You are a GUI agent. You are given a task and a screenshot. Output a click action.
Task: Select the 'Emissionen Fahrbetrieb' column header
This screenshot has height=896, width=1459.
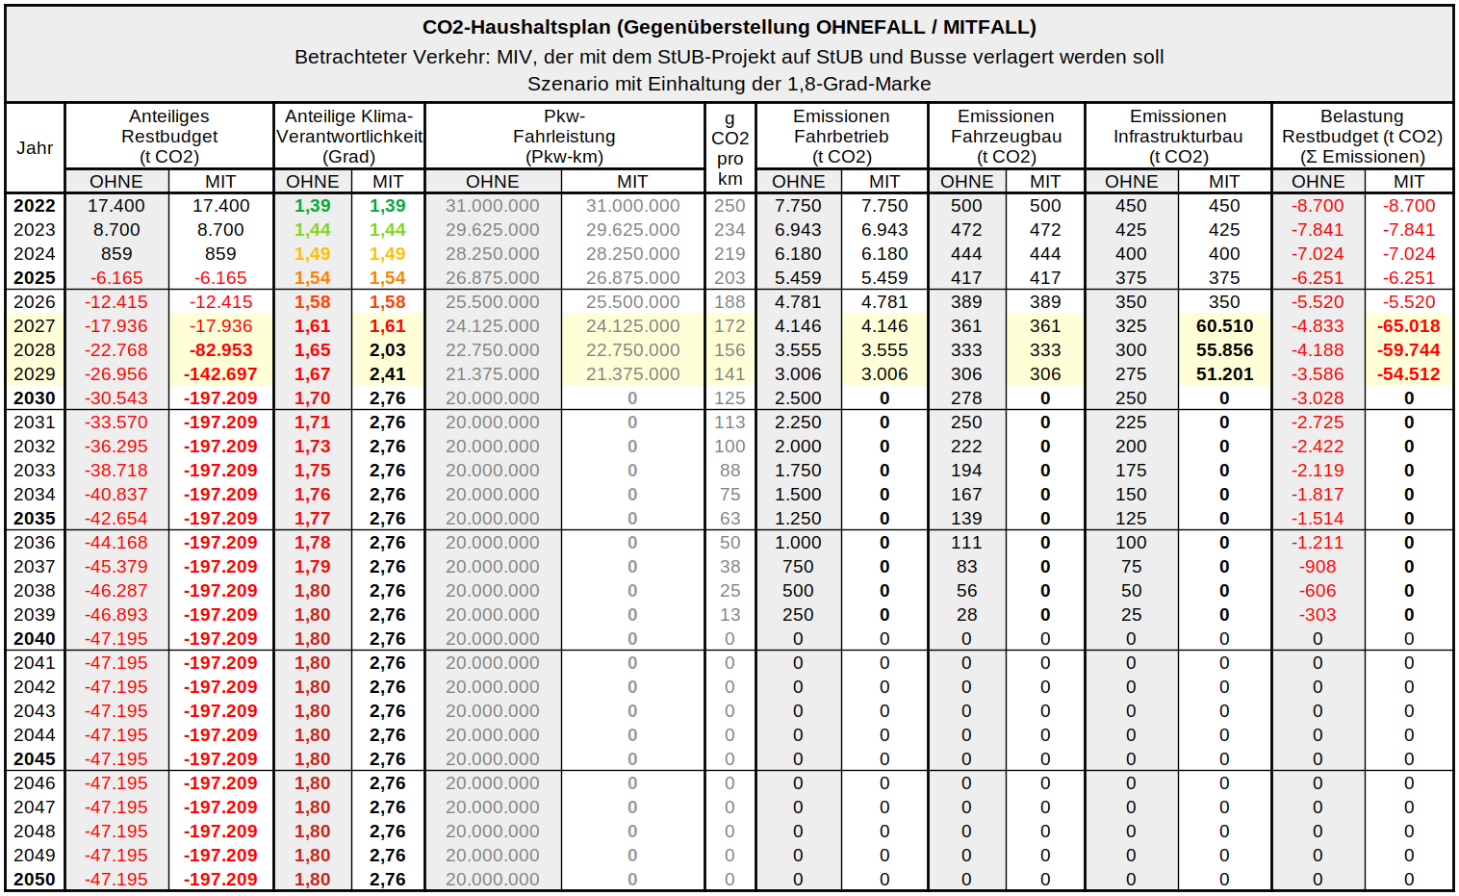tap(841, 137)
